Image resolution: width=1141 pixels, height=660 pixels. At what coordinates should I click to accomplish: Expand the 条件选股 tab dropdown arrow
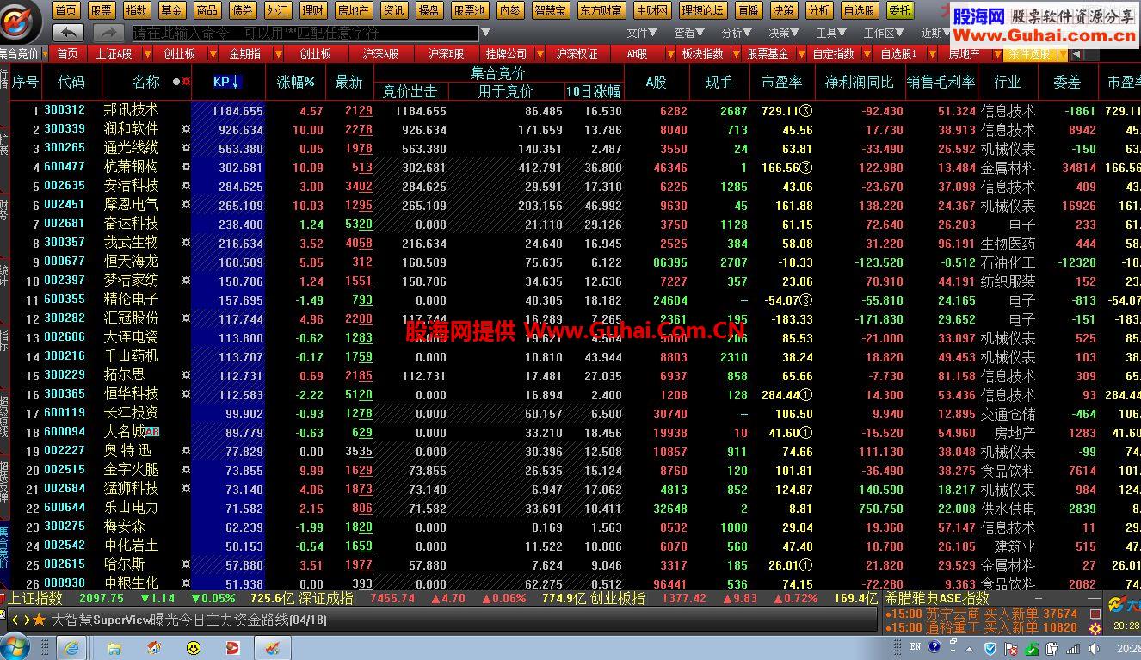click(1063, 54)
